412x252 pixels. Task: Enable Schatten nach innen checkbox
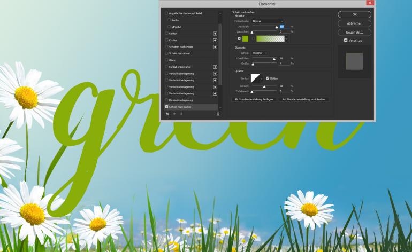click(x=166, y=46)
